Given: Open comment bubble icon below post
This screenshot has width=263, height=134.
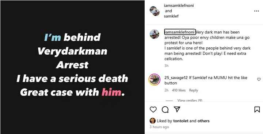Looking at the screenshot, I should (165, 110).
